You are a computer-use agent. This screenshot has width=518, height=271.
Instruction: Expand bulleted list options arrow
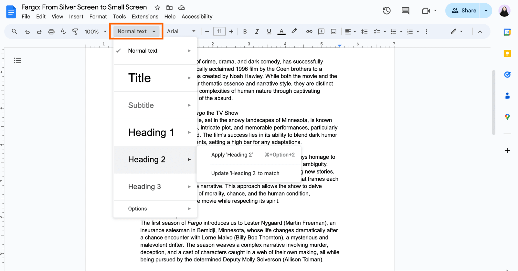[401, 32]
